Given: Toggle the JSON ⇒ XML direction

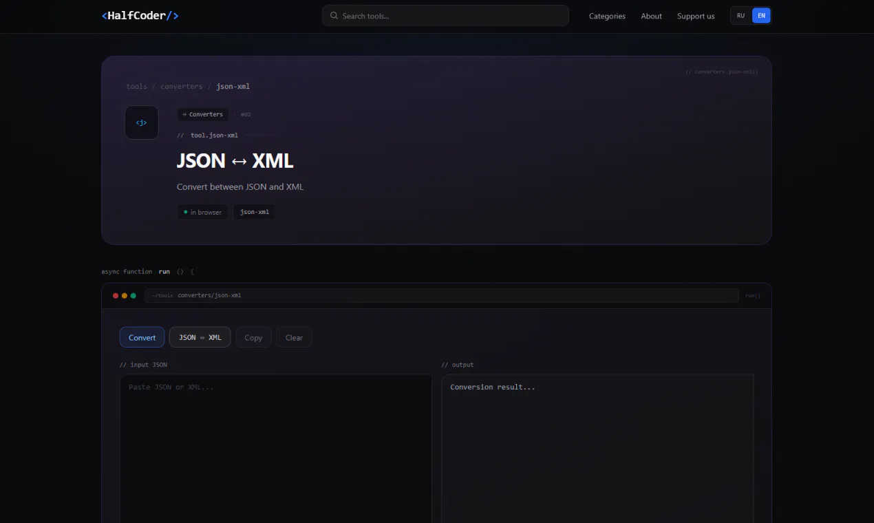Looking at the screenshot, I should tap(200, 337).
